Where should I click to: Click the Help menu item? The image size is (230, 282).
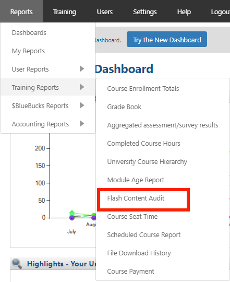[184, 11]
